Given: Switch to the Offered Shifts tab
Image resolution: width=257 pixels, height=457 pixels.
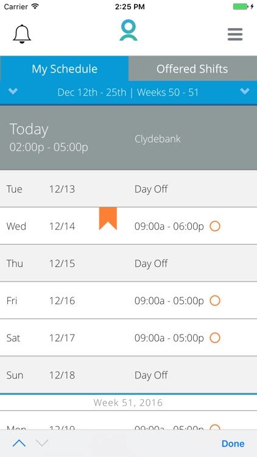Looking at the screenshot, I should pyautogui.click(x=192, y=69).
